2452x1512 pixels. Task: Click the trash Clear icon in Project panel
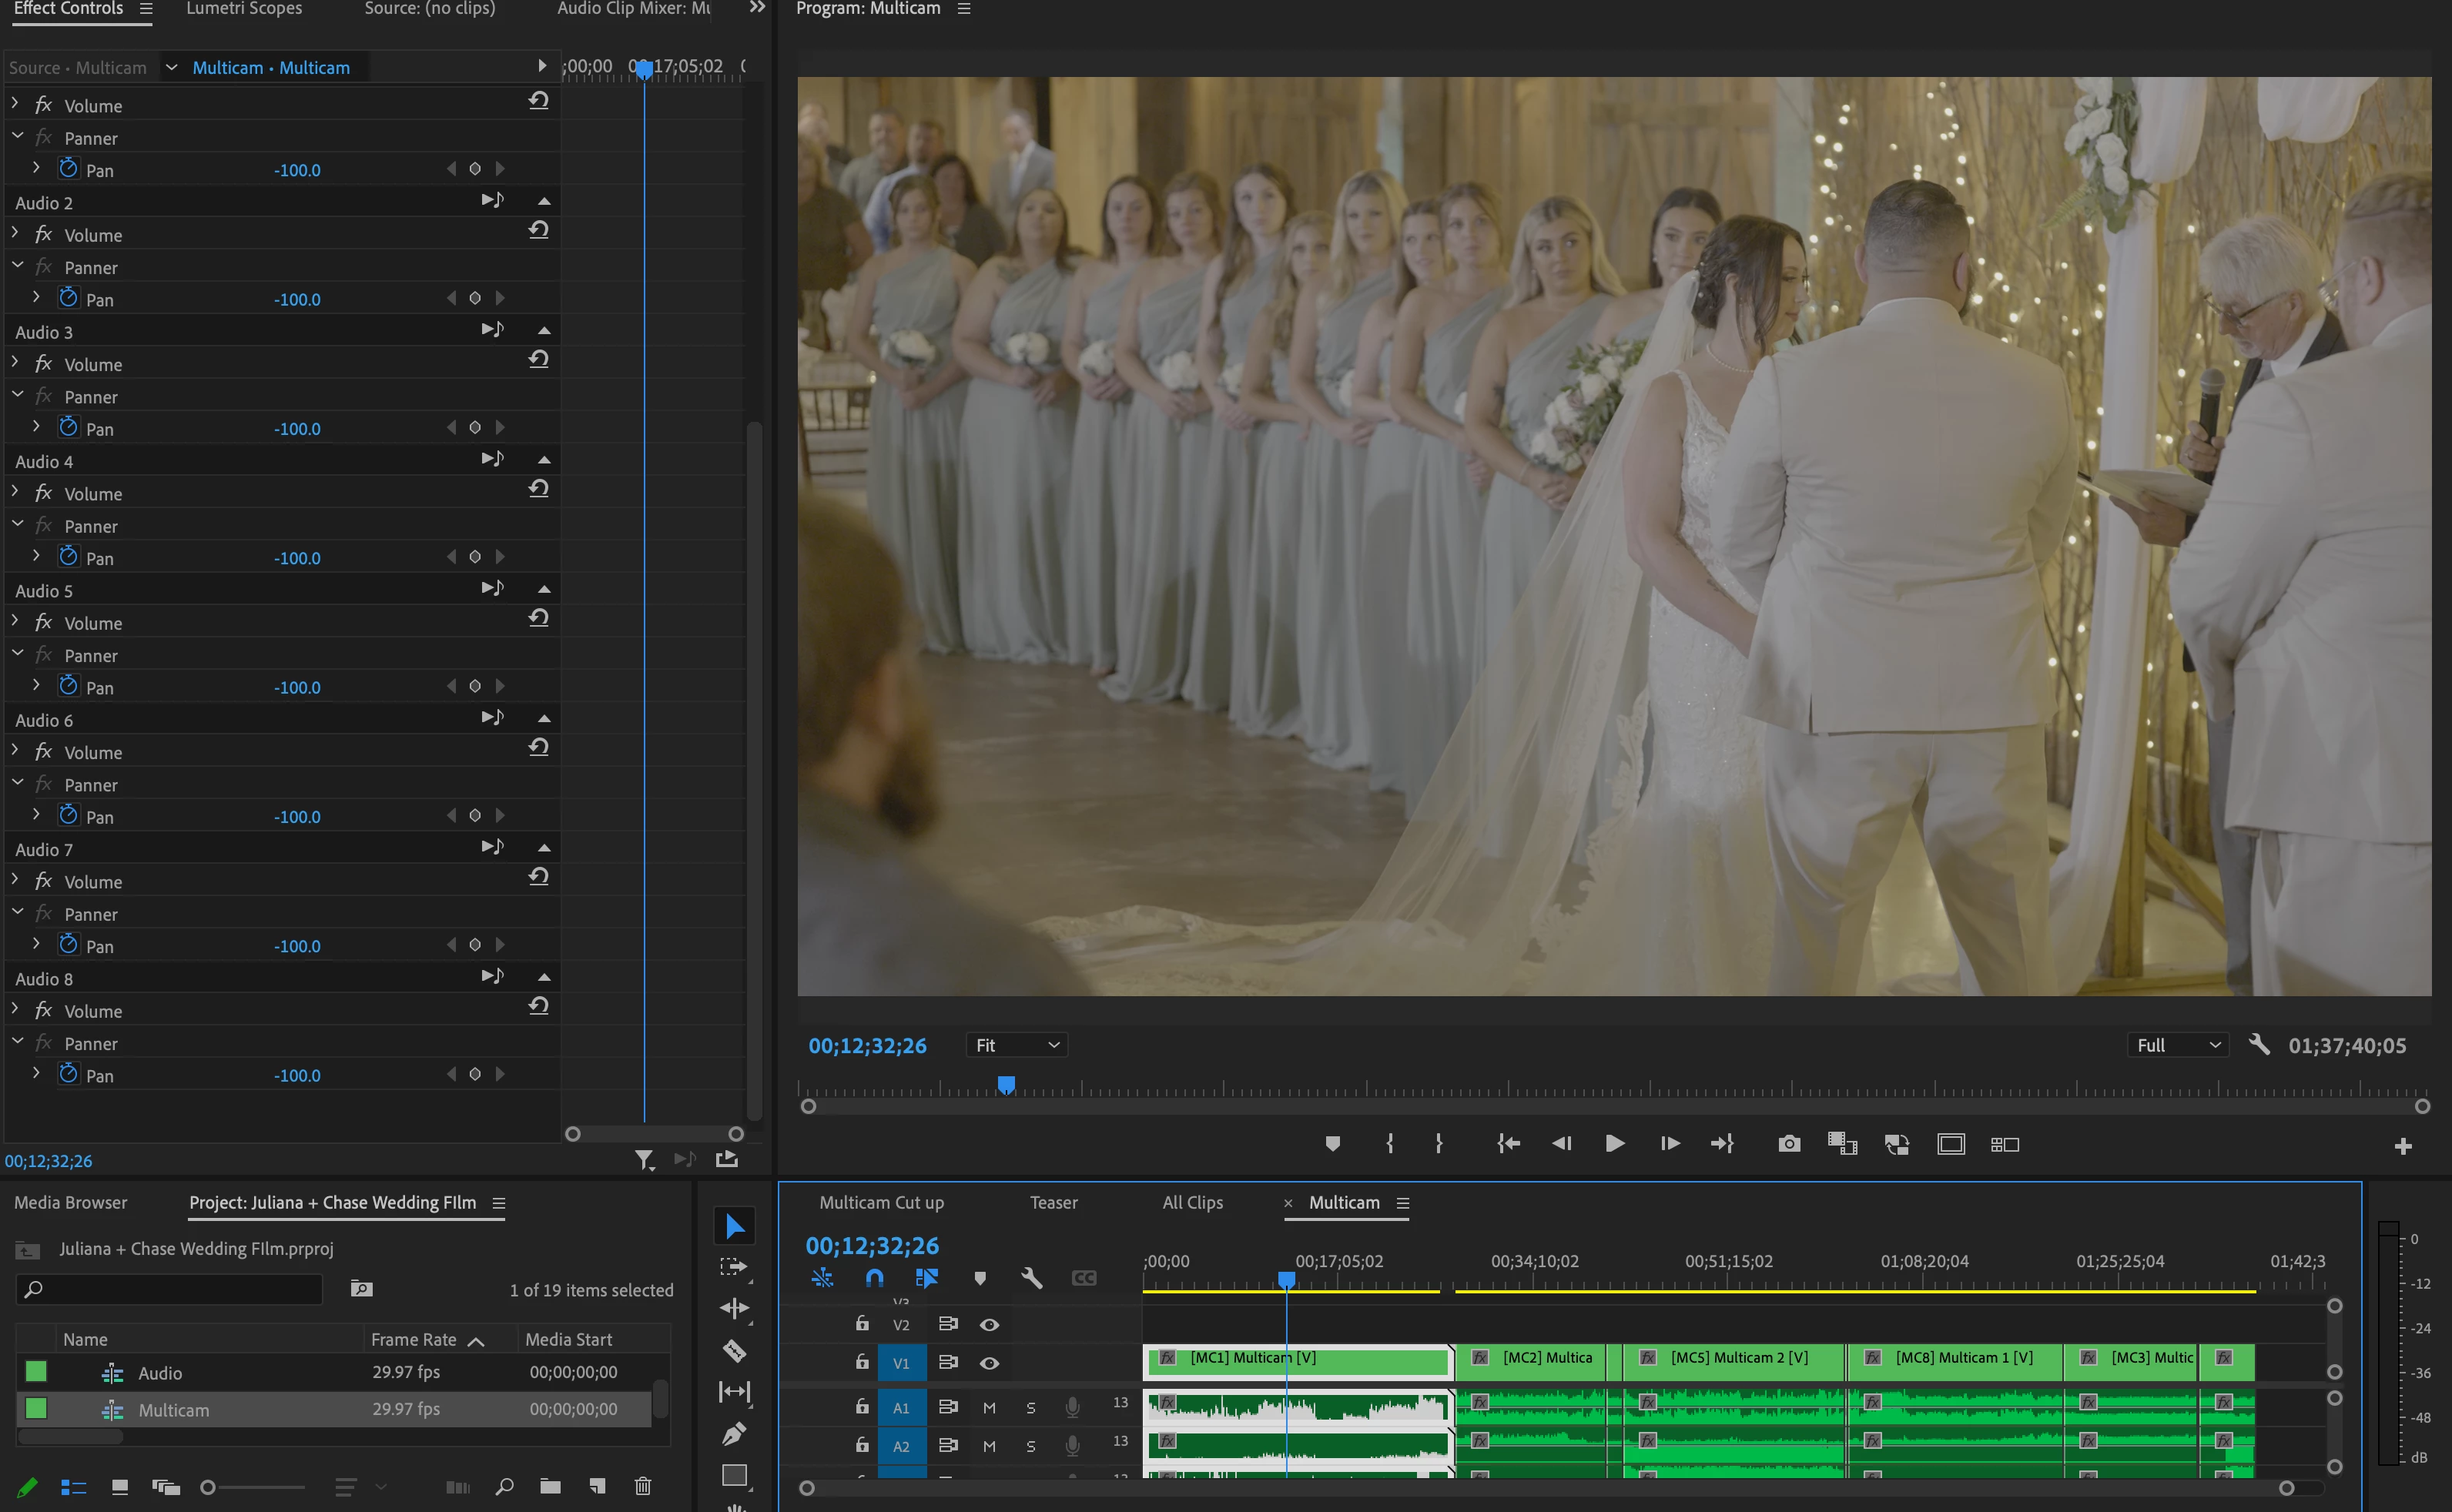(643, 1486)
